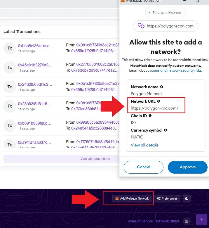Click the back-to-top arrow button

(x=202, y=220)
